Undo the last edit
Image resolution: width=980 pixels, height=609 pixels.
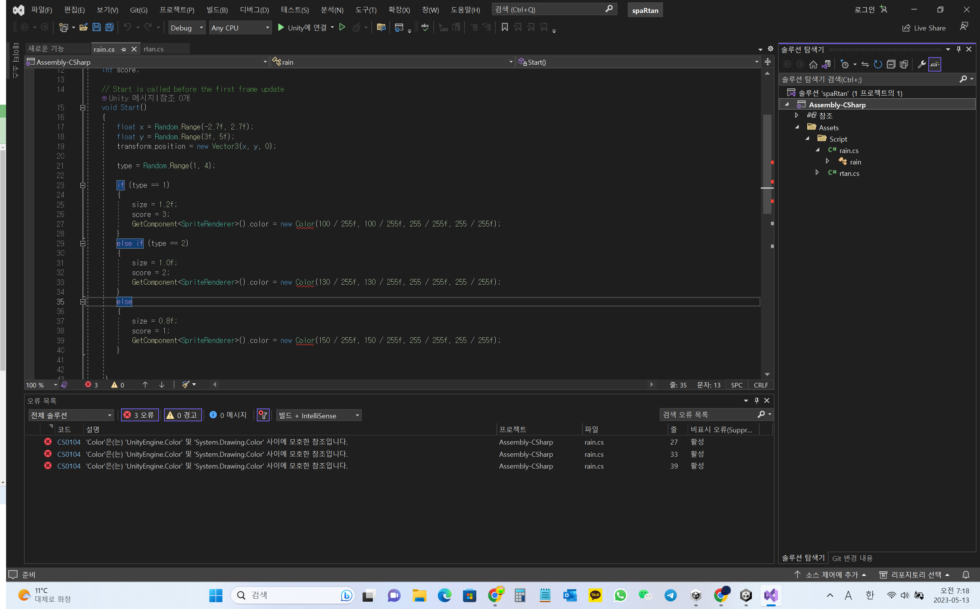click(x=127, y=27)
